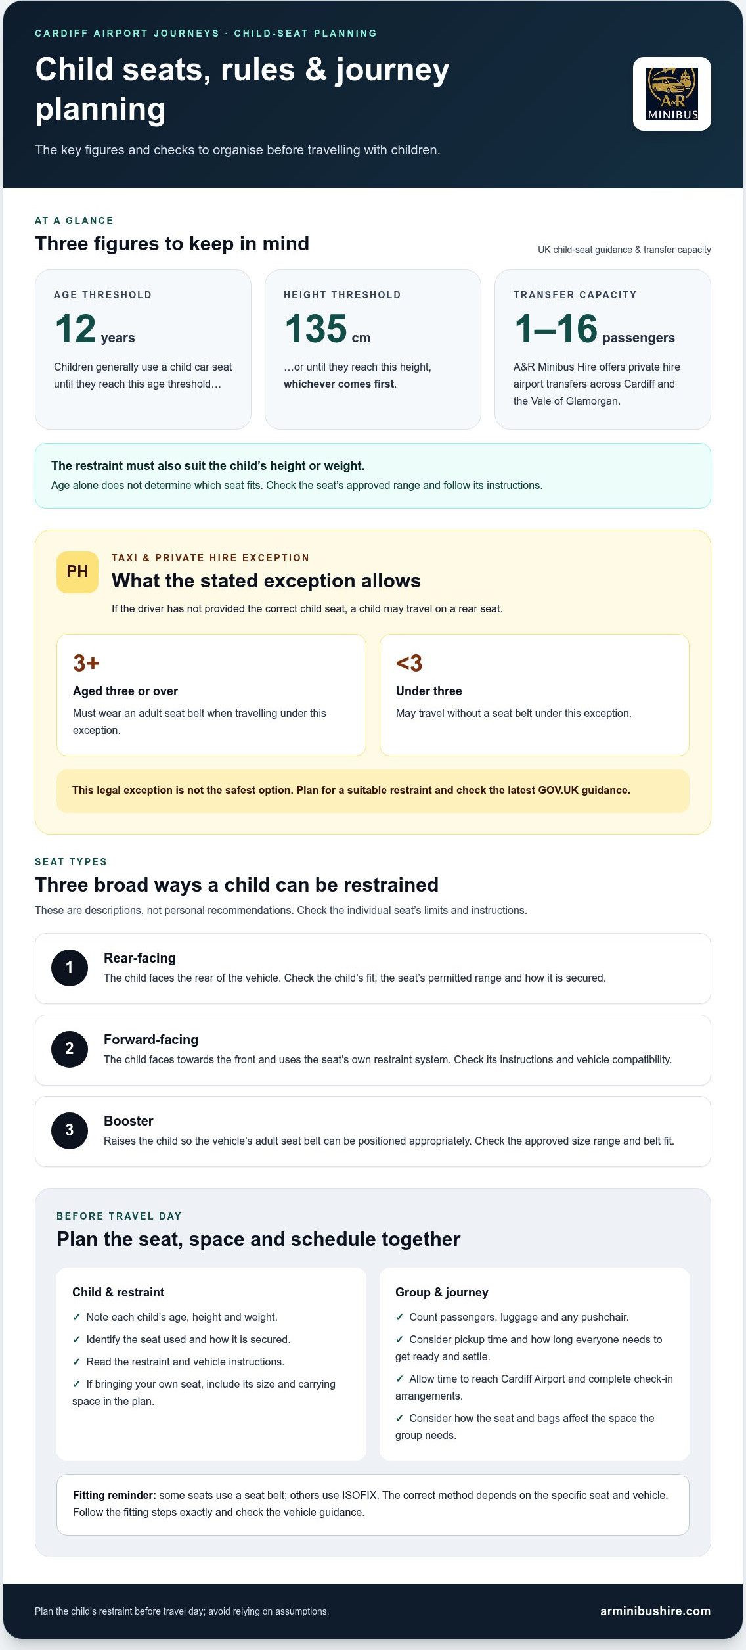Screen dimensions: 746x1650
Task: Click the 3+ age symbol
Action: 86,663
